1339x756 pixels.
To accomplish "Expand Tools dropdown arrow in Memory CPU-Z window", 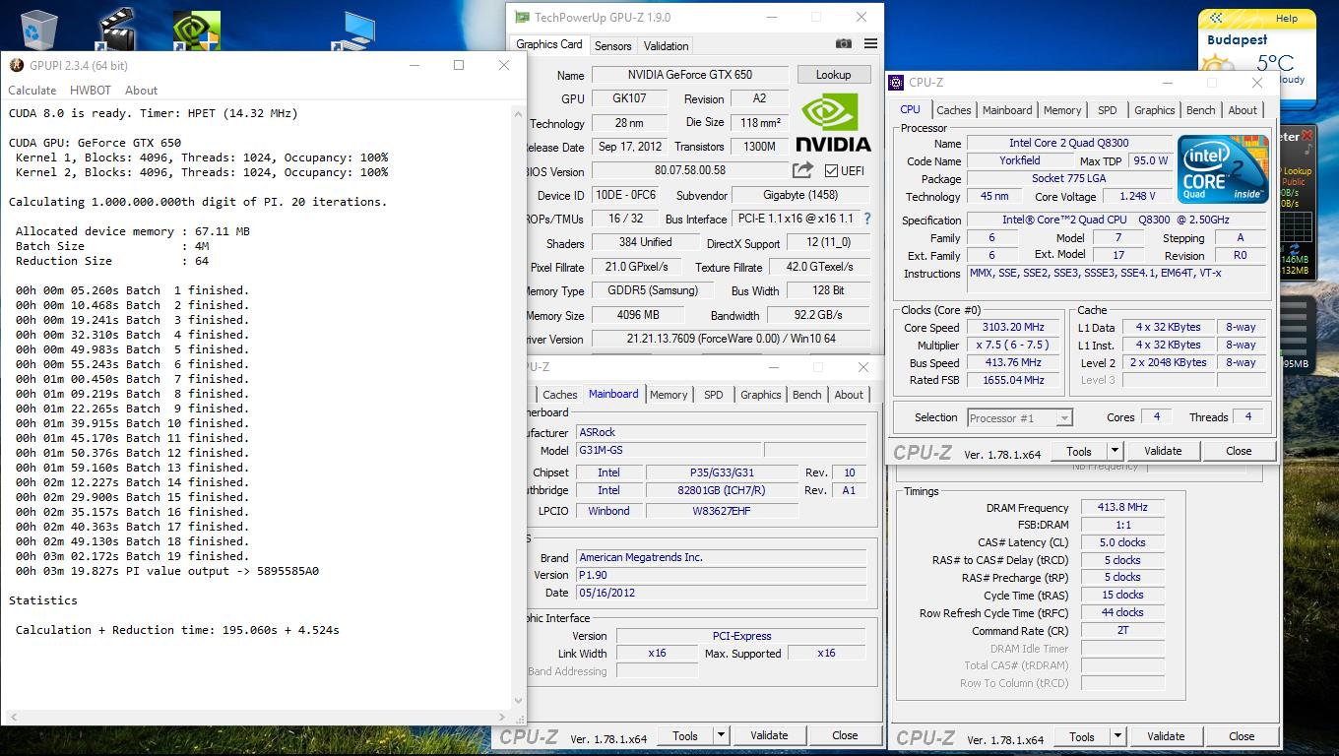I will (x=1117, y=736).
